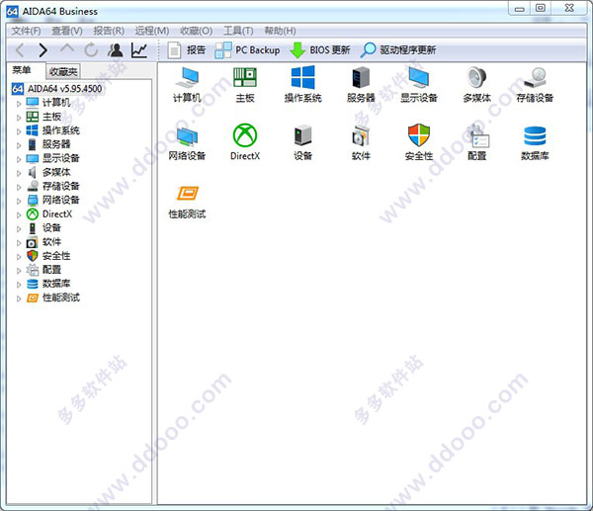Image resolution: width=593 pixels, height=511 pixels.
Task: Go back with the left arrow toolbar button
Action: pyautogui.click(x=20, y=50)
